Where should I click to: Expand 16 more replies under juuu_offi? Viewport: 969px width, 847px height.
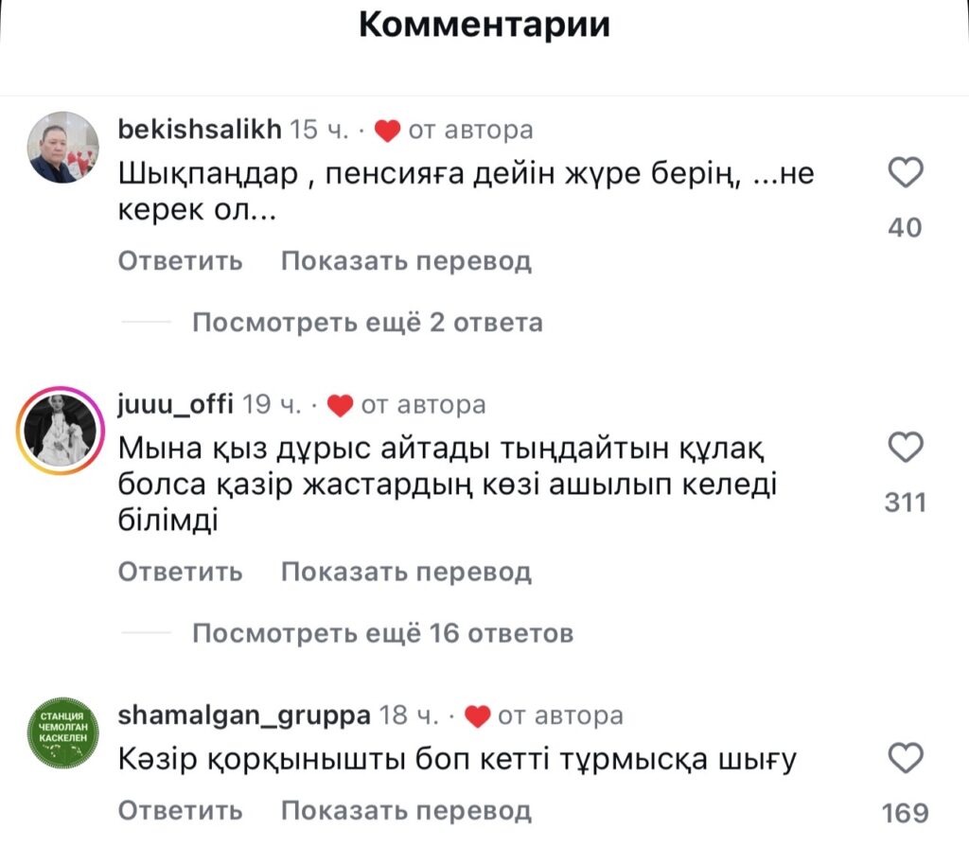point(382,632)
